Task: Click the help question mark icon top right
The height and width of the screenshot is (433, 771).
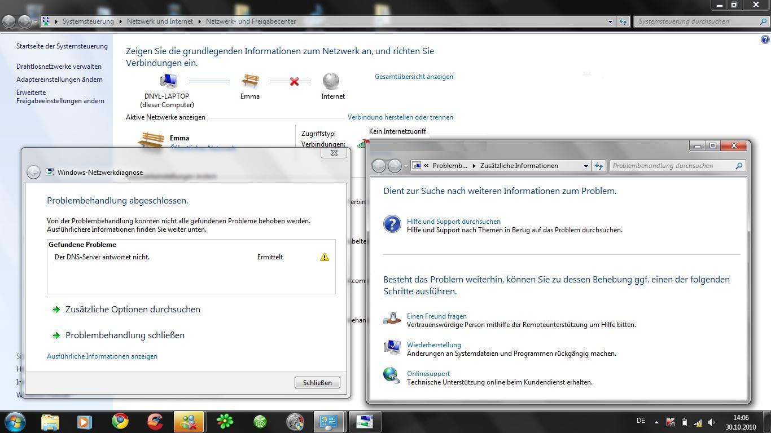Action: tap(765, 39)
